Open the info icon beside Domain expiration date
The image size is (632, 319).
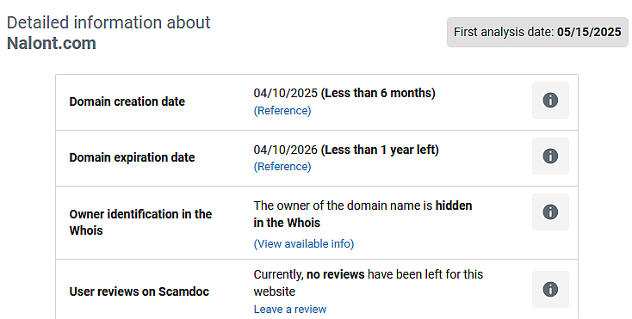(x=550, y=156)
